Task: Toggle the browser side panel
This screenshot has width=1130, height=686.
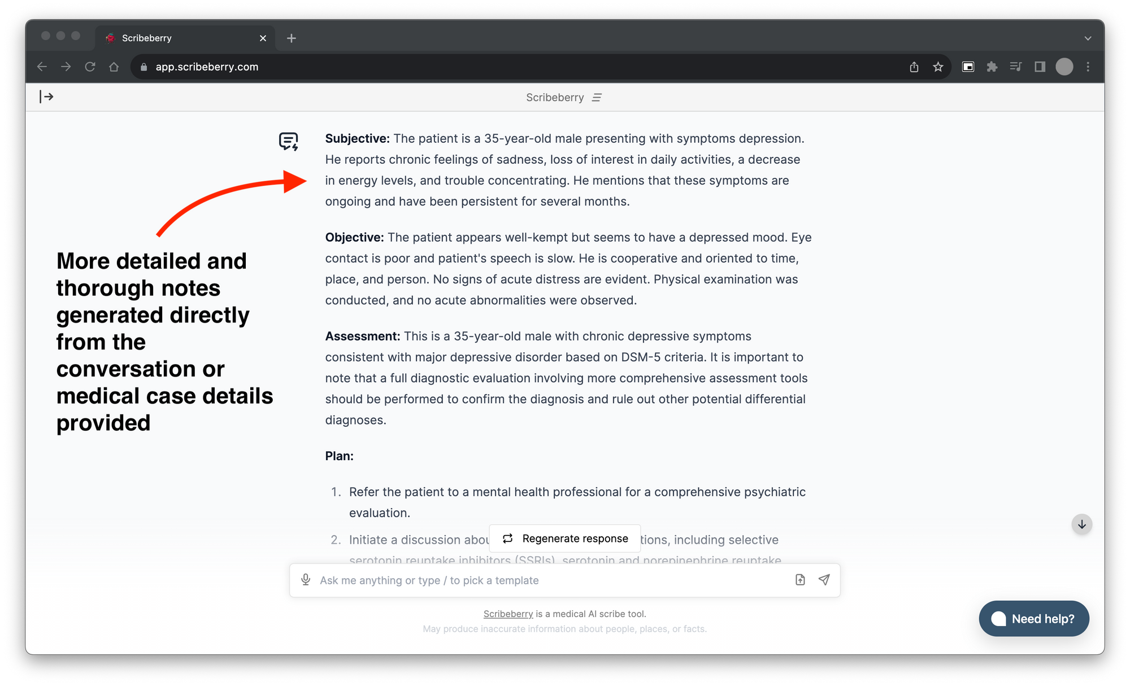Action: point(1040,67)
